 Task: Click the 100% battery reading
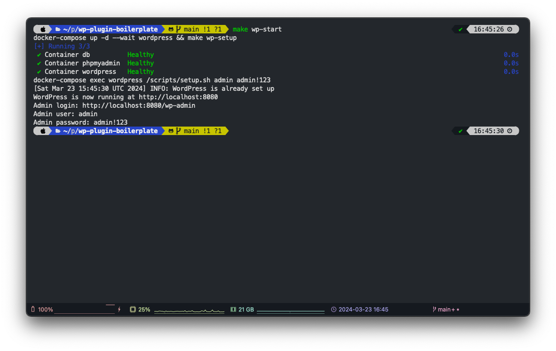point(45,310)
